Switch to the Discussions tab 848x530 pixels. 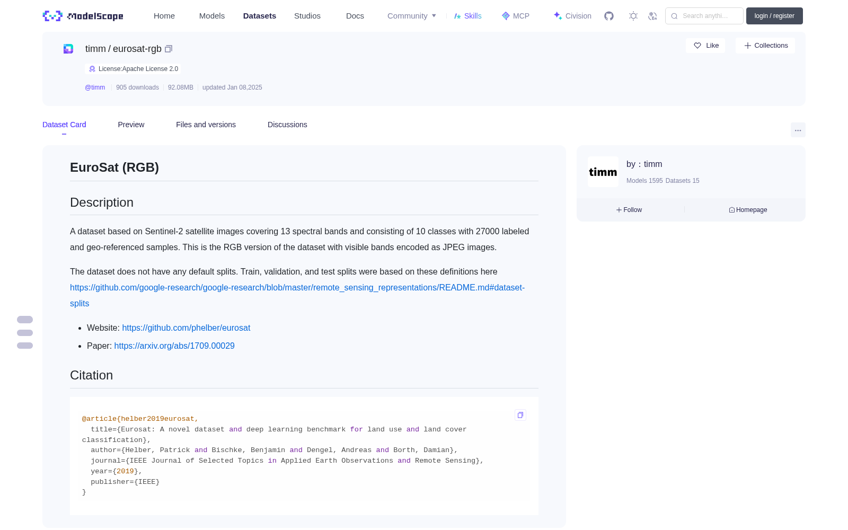point(287,125)
